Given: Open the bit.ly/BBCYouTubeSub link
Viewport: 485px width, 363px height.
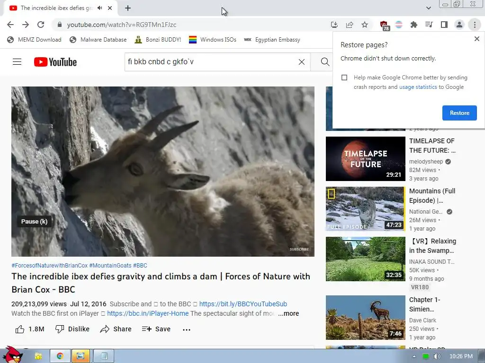Looking at the screenshot, I should [243, 304].
